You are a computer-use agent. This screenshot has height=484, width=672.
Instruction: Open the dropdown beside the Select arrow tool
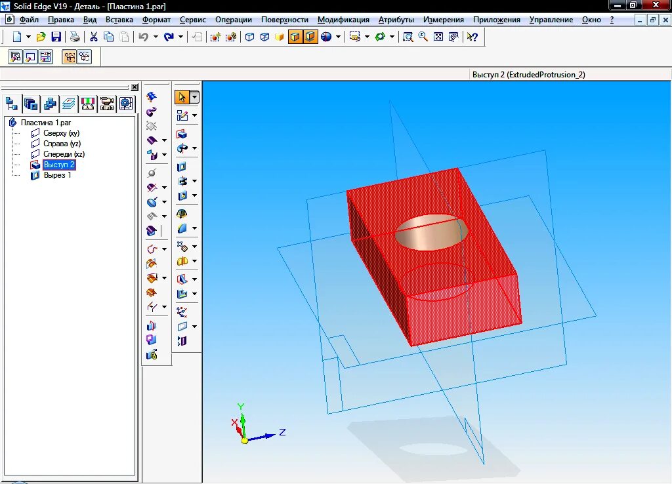click(x=194, y=97)
